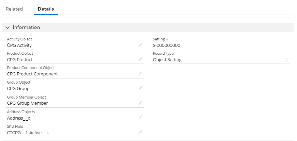Click the CTCPG__IsActive__c value

pyautogui.click(x=28, y=133)
